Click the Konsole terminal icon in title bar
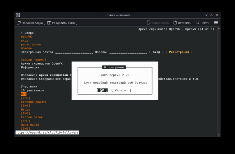The width and height of the screenshot is (235, 154). point(18,15)
